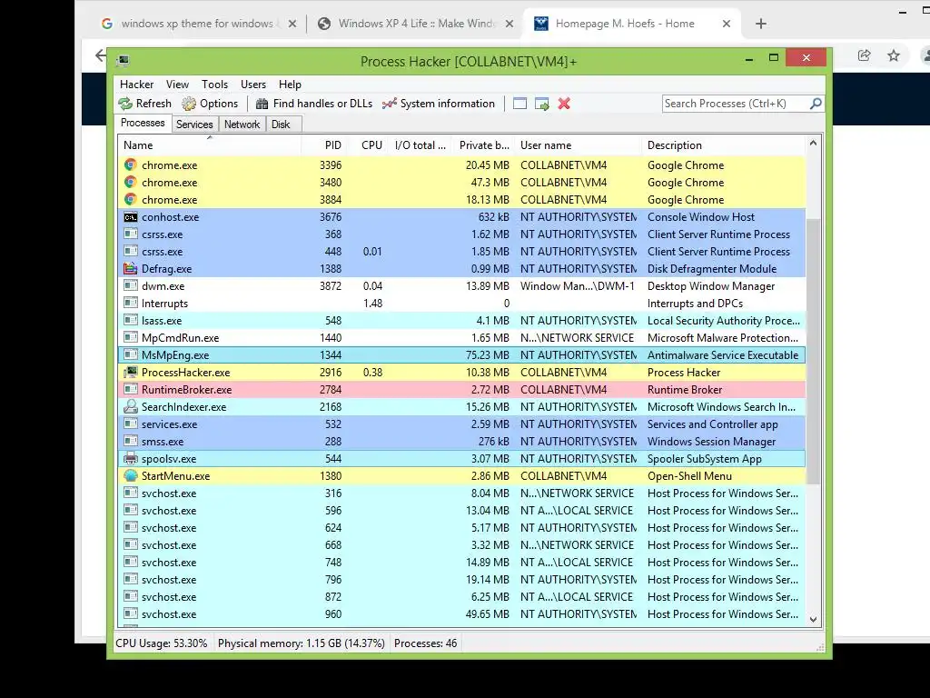This screenshot has width=930, height=698.
Task: Open the Users menu
Action: coord(253,85)
